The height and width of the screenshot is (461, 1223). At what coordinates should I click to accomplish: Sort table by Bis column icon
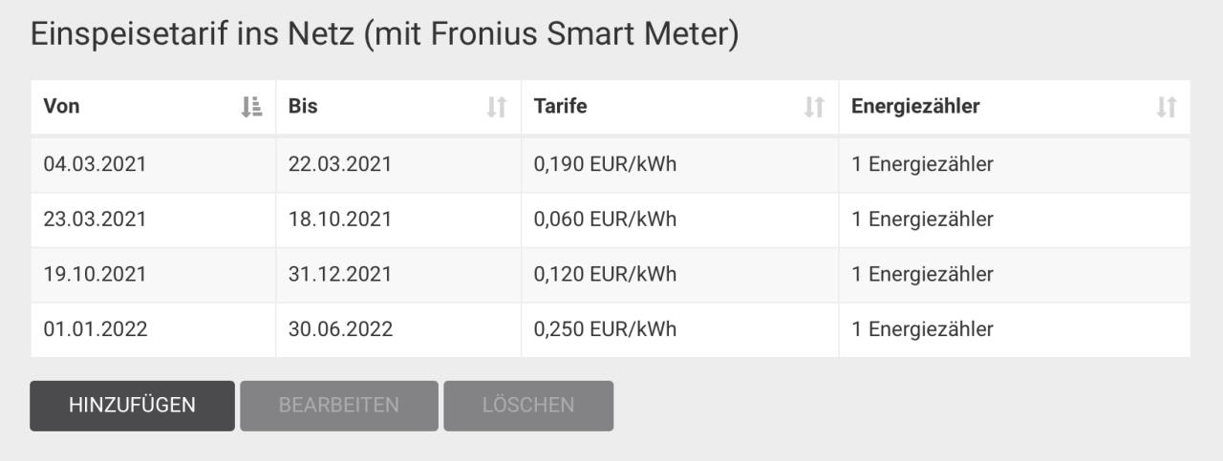point(496,107)
